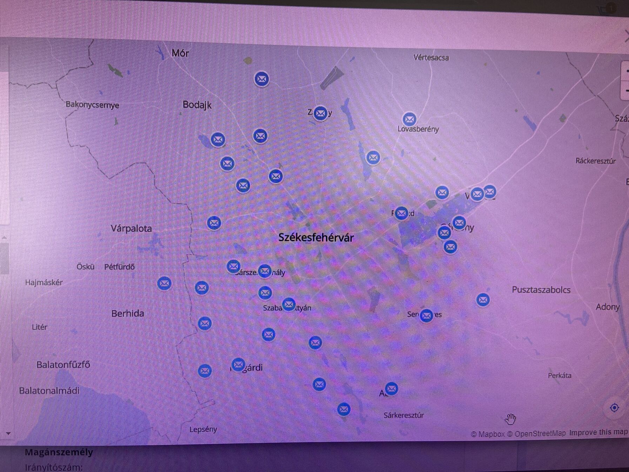Click the Berhida map label
Viewport: 629px width, 472px height.
(x=128, y=313)
